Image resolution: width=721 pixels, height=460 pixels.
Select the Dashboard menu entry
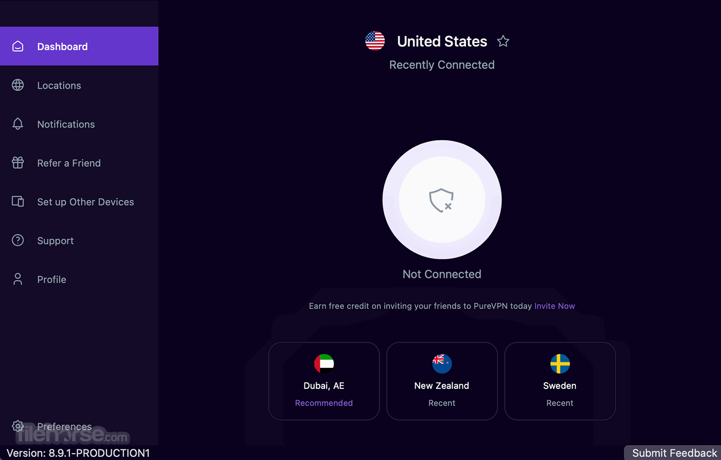[62, 46]
